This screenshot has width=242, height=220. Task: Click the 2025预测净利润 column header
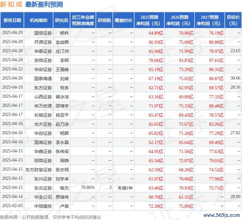pos(149,20)
